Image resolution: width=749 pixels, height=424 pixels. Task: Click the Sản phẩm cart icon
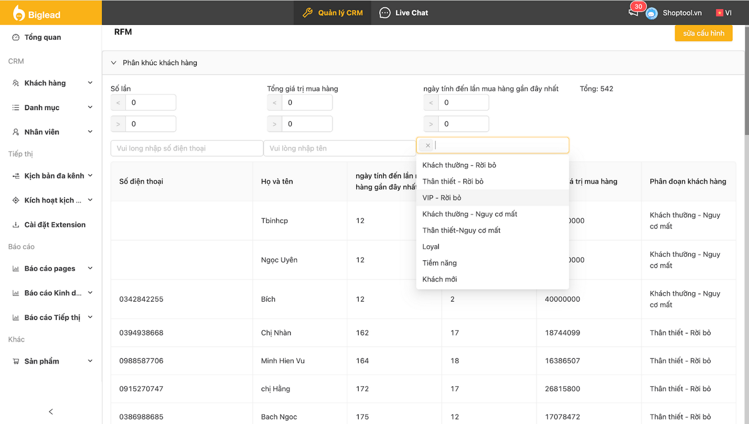pyautogui.click(x=16, y=361)
